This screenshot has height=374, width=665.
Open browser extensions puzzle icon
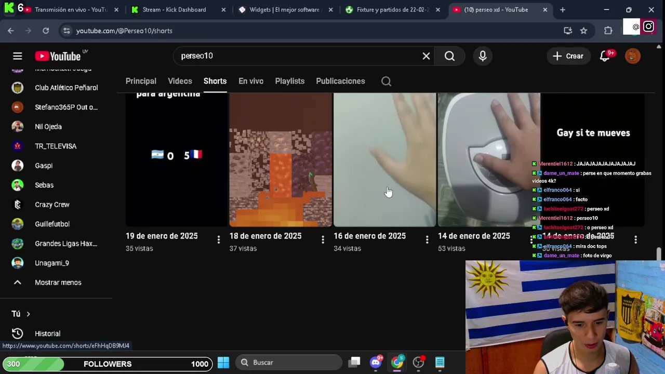pos(608,31)
